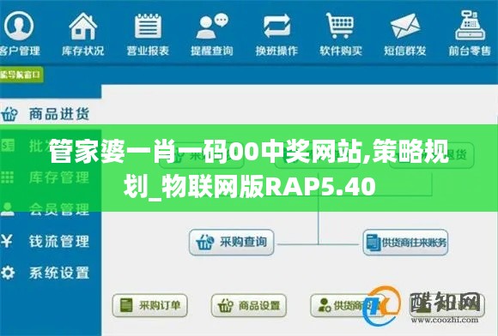
Task: Select the navigation window tab
Action: (21, 75)
